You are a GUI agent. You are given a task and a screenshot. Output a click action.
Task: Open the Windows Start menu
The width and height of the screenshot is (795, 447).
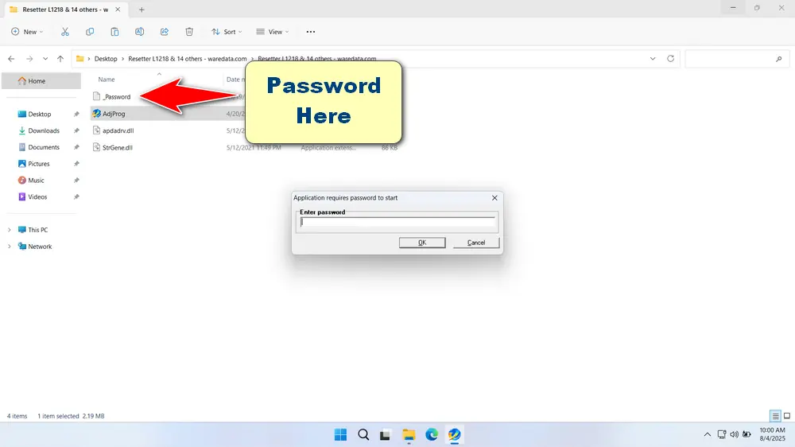point(340,435)
